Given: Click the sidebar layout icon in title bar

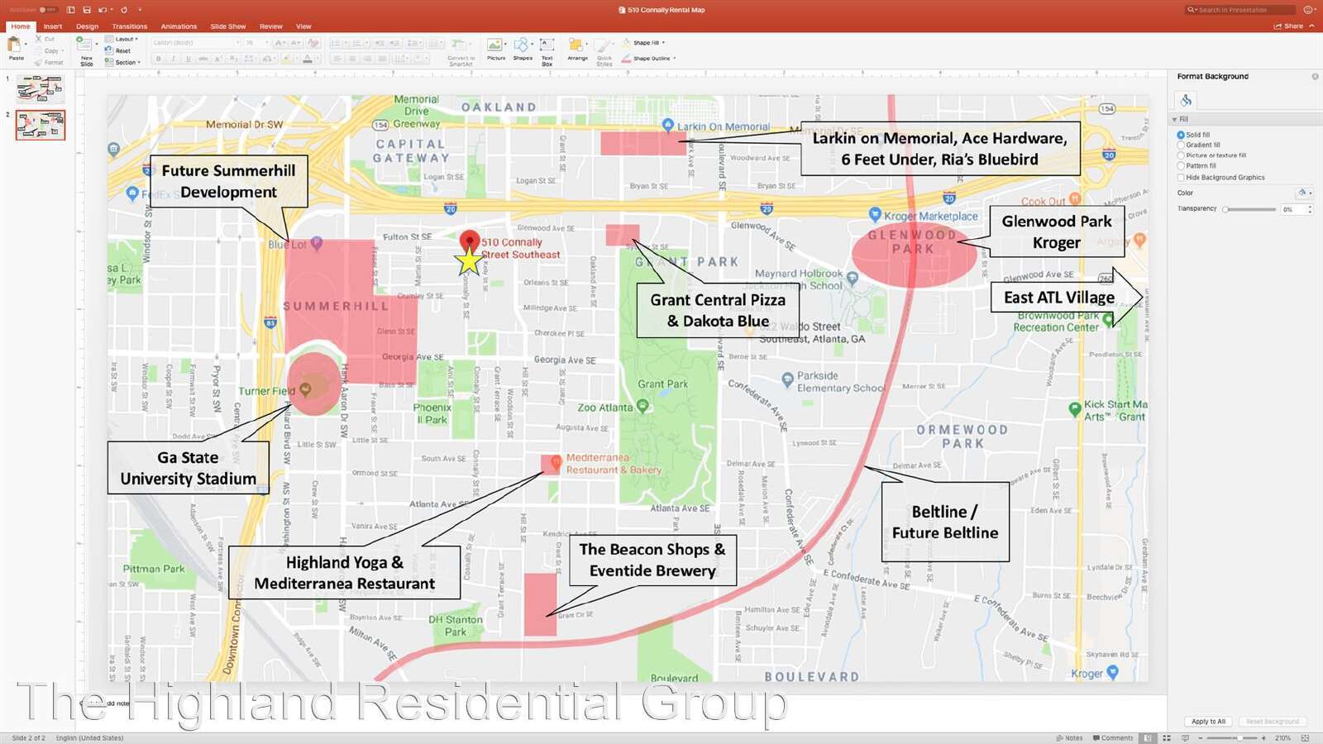Looking at the screenshot, I should [70, 10].
